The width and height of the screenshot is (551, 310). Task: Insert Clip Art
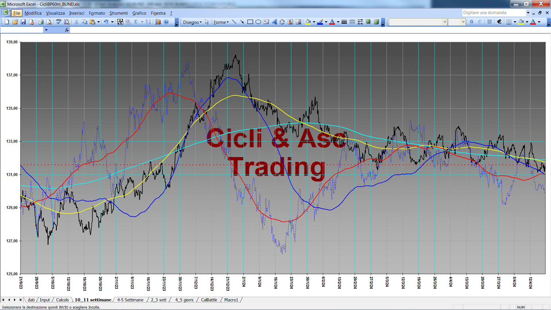290,22
